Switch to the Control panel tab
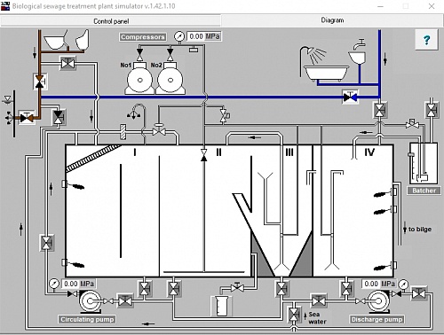Screen dimensions: 444x335 [x=111, y=21]
